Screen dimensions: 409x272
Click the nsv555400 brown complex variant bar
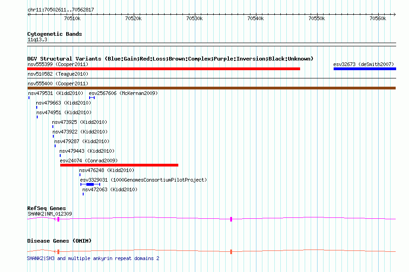point(211,88)
